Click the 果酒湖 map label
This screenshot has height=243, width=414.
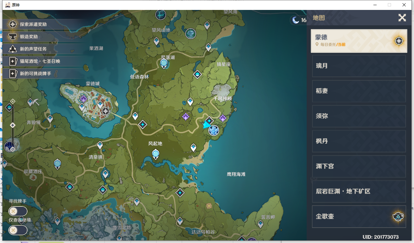click(x=96, y=48)
